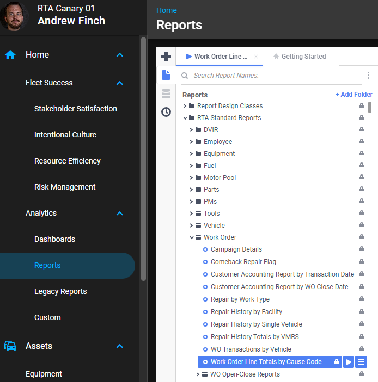Click the three-dot options menu near search
The image size is (378, 382).
(368, 76)
